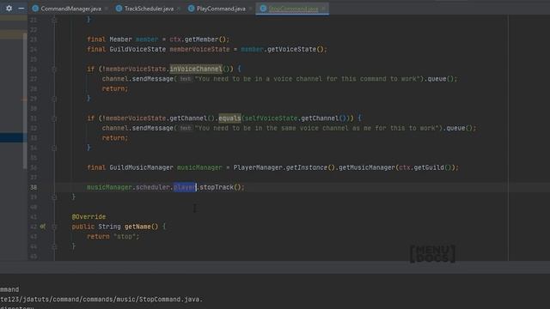Close the TrackScheduler.java tab

179,9
